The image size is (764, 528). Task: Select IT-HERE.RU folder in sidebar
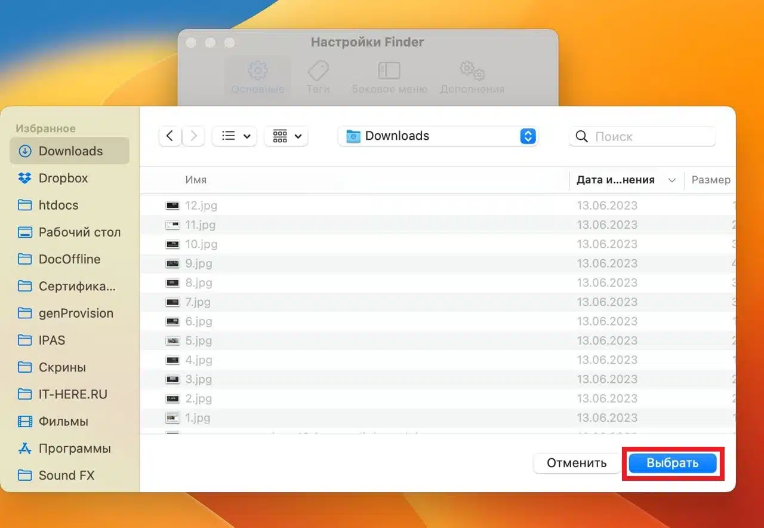73,394
